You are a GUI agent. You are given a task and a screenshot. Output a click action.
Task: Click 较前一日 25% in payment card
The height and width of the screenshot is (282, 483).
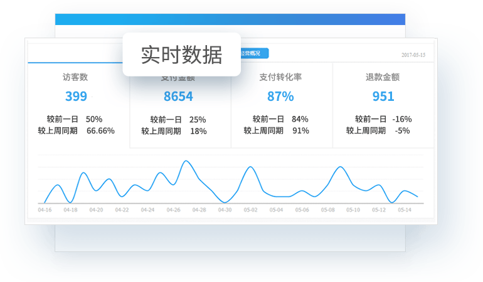[178, 119]
